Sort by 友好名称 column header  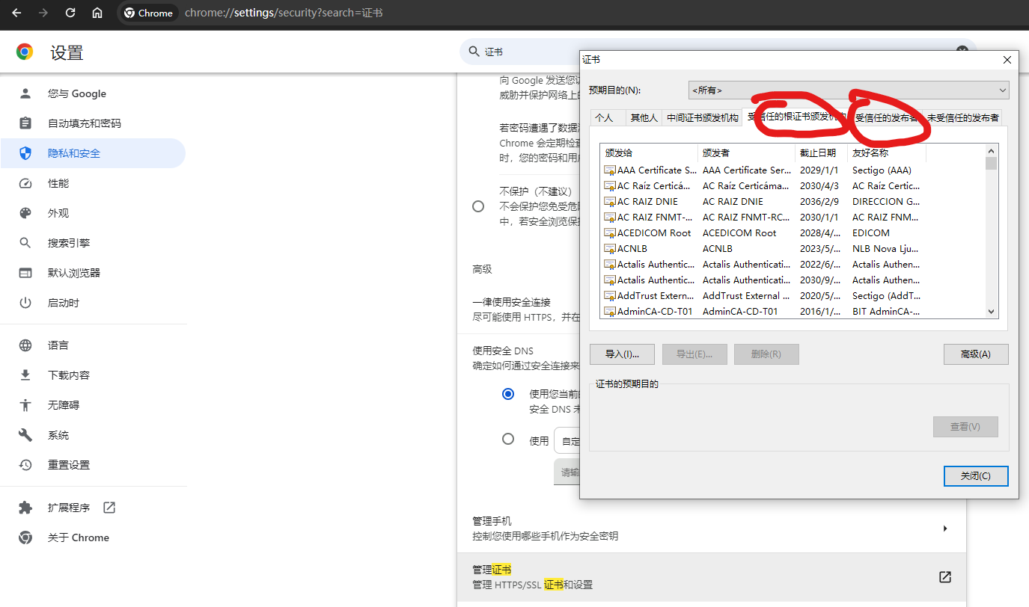(x=887, y=152)
